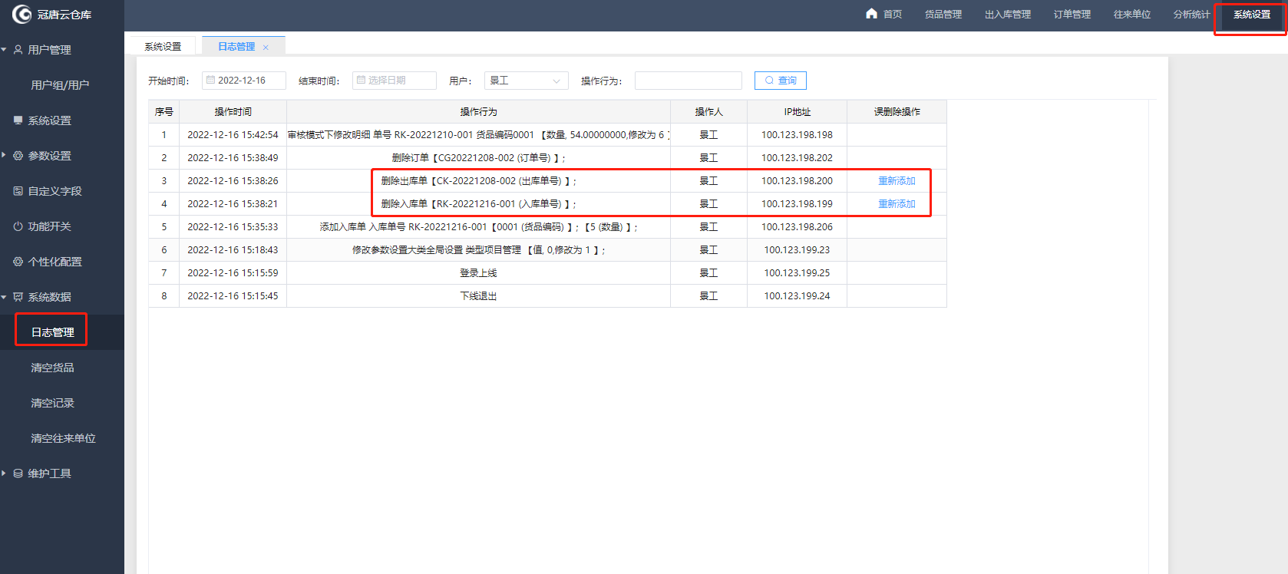1288x574 pixels.
Task: Click the 开始时间 date field 2022-12-16
Action: [244, 81]
